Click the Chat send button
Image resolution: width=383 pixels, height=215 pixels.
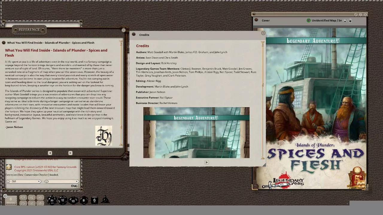pos(74,186)
